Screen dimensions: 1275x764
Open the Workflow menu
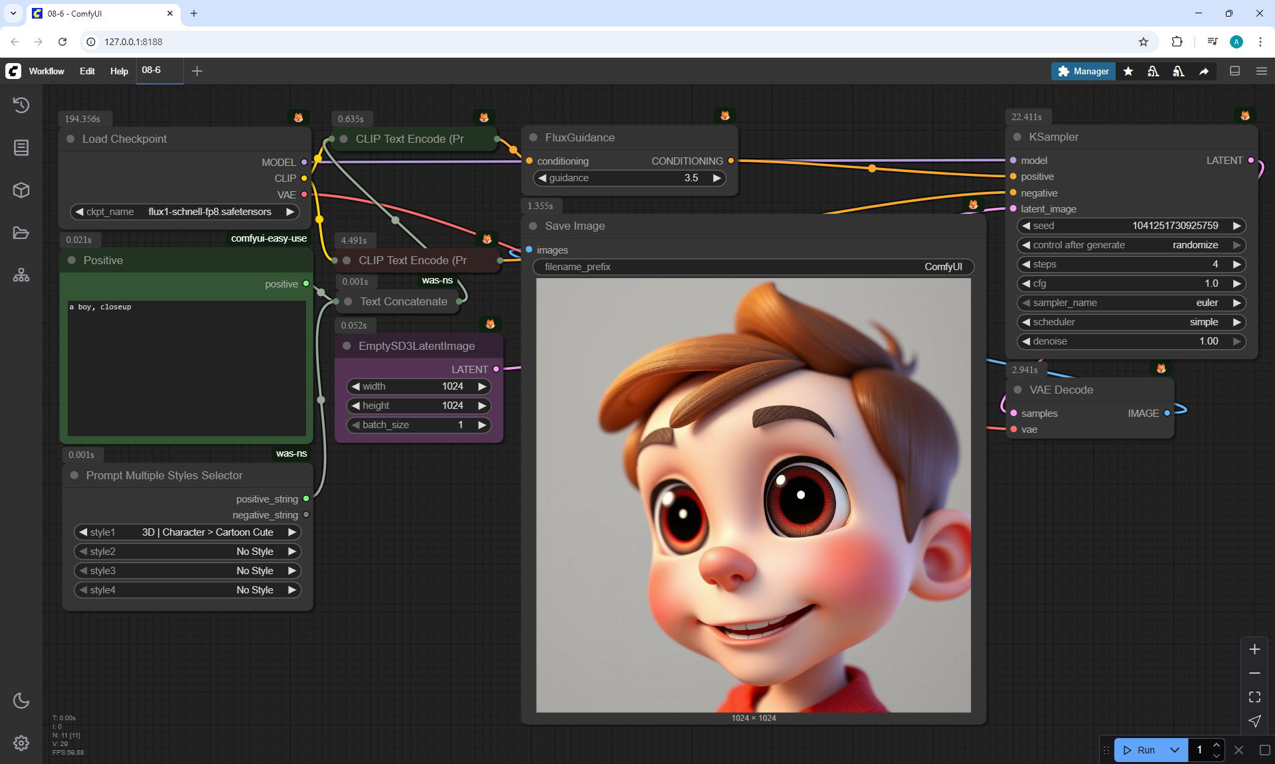coord(46,71)
